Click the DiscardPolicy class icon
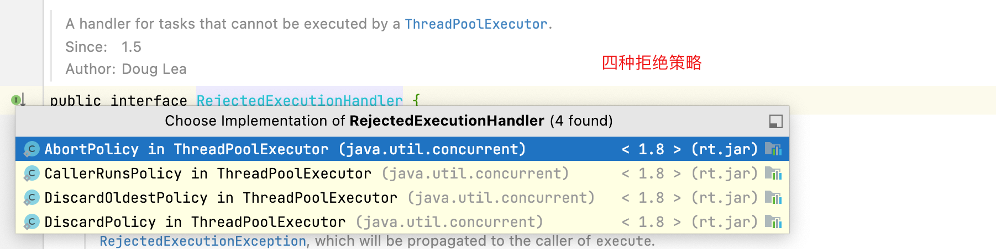996x249 pixels. pyautogui.click(x=32, y=222)
